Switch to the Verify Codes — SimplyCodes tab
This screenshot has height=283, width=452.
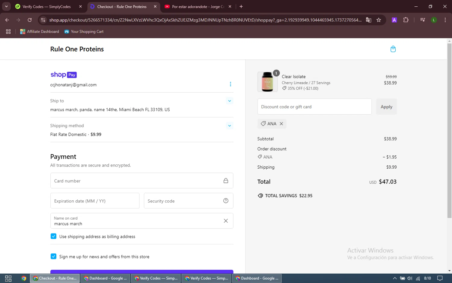(47, 7)
